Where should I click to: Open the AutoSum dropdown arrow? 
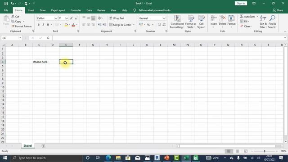pyautogui.click(x=257, y=17)
